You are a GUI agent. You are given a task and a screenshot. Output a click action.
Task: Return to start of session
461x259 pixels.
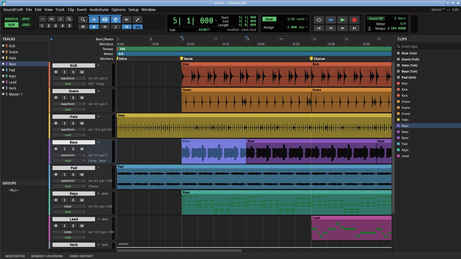pyautogui.click(x=319, y=28)
